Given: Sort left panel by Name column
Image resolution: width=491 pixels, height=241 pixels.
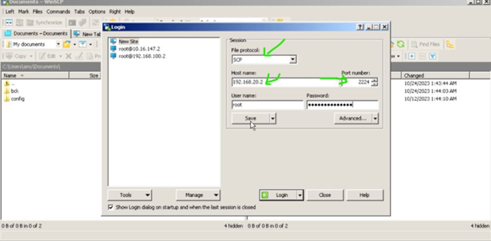Looking at the screenshot, I should [x=35, y=76].
